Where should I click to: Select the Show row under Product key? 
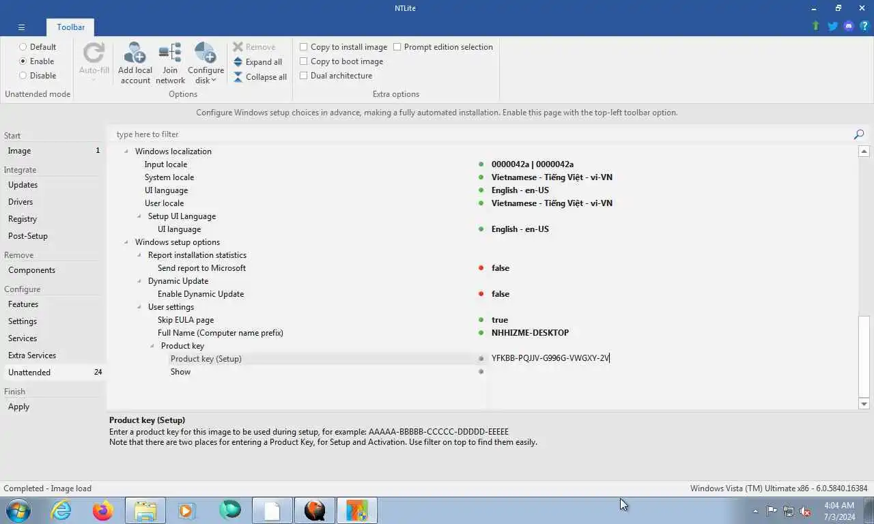coord(483,372)
